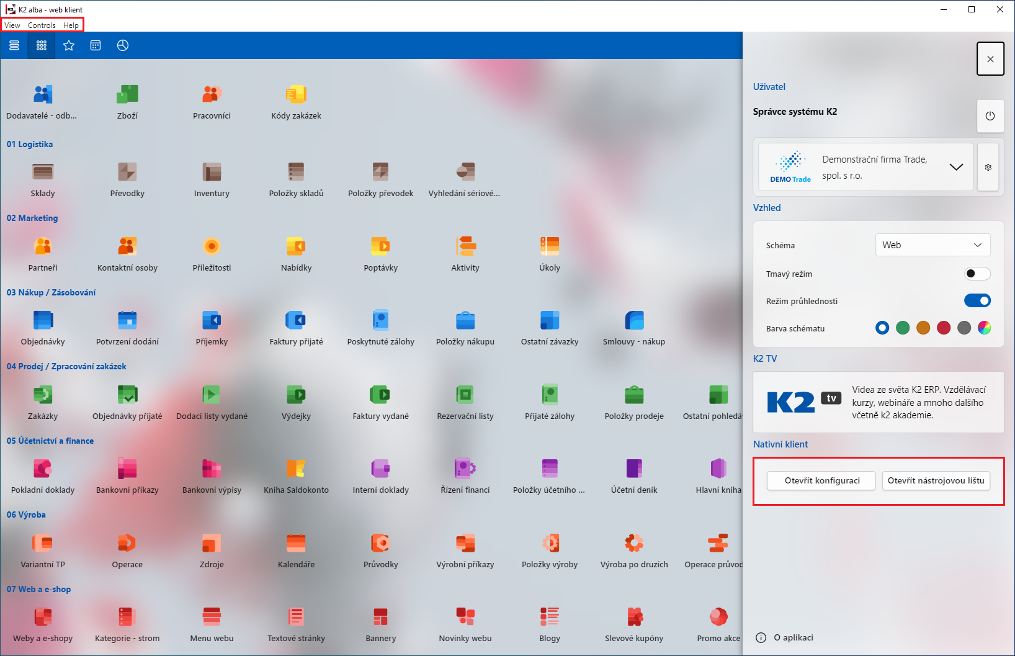Image resolution: width=1015 pixels, height=656 pixels.
Task: Open the Převodky module icon
Action: tap(127, 172)
